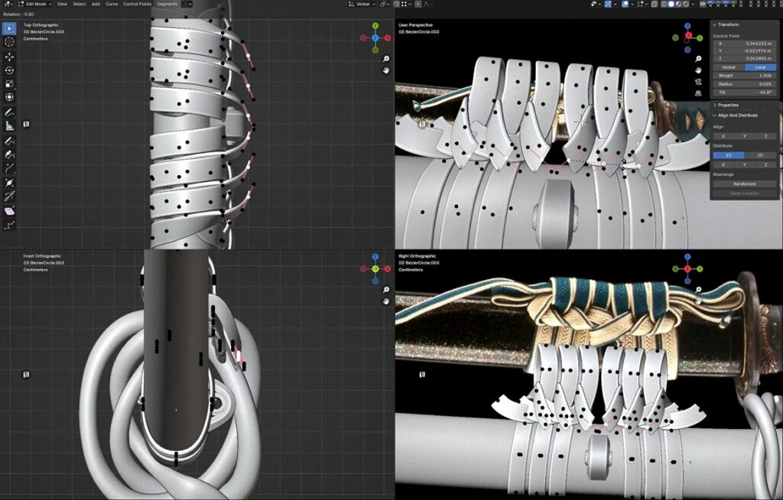
Task: Set control point coordinates to Local
Action: [x=760, y=67]
